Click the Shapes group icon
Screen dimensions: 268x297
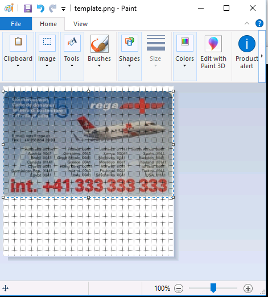(130, 43)
